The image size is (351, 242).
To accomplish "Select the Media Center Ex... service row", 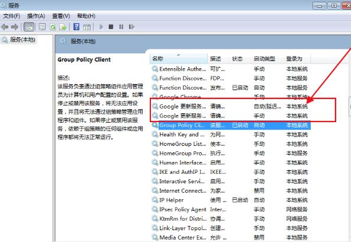I will click(230, 237).
